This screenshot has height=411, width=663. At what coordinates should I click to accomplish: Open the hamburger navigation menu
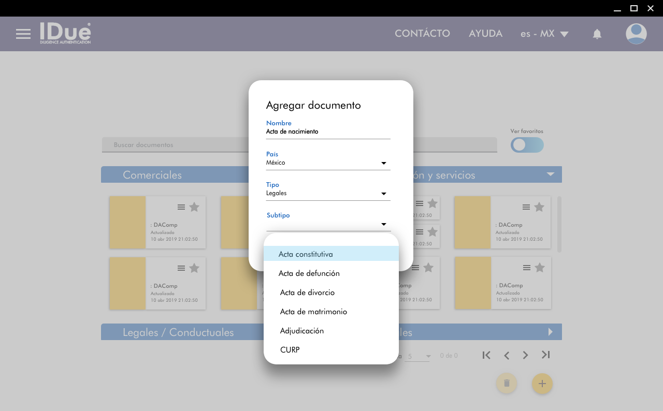click(23, 34)
